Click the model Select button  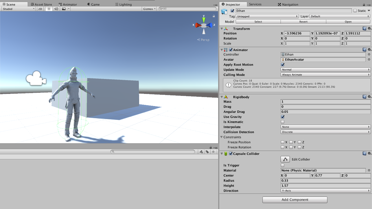258,22
